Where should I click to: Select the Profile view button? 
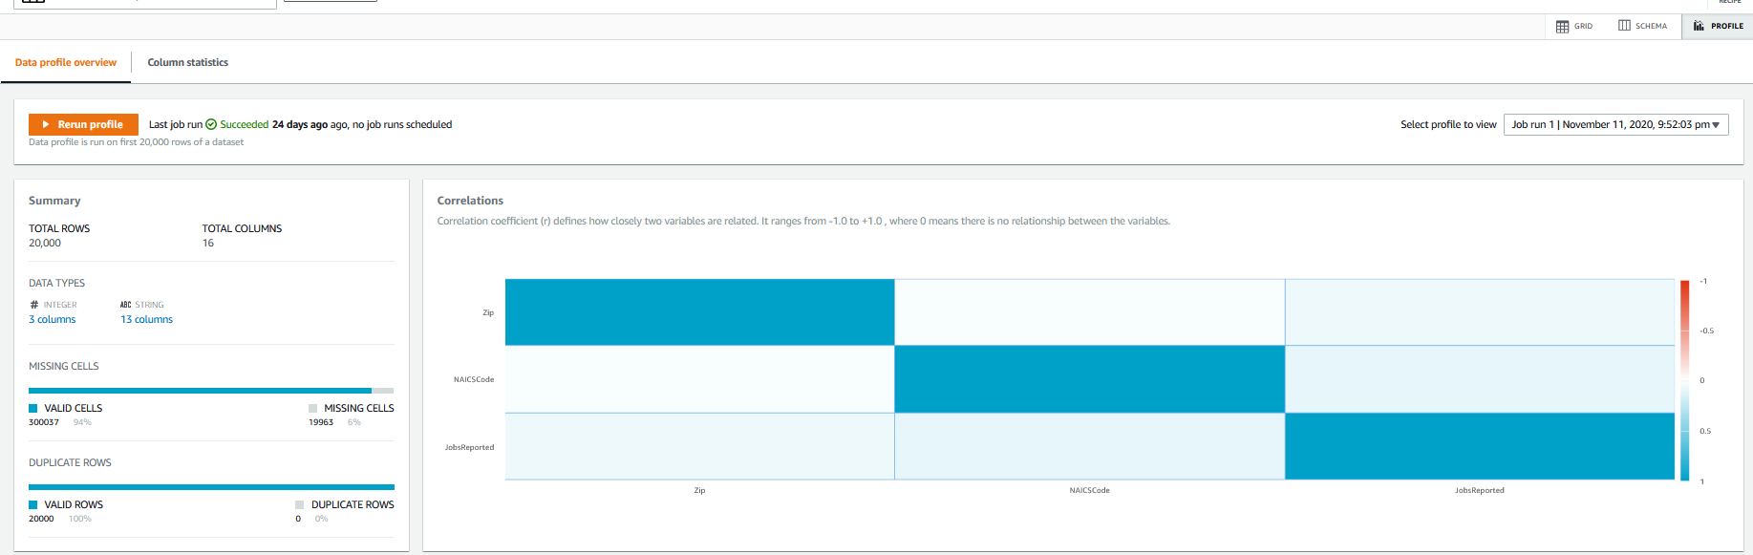pyautogui.click(x=1719, y=26)
